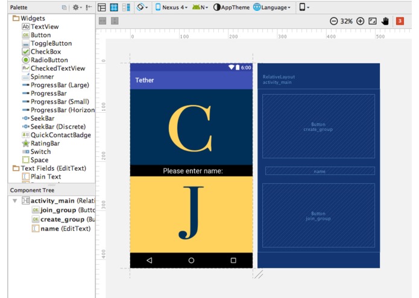Screen dimensions: 419x298
Task: Click RelativeLayout activity_main blueprint header
Action: pos(279,80)
